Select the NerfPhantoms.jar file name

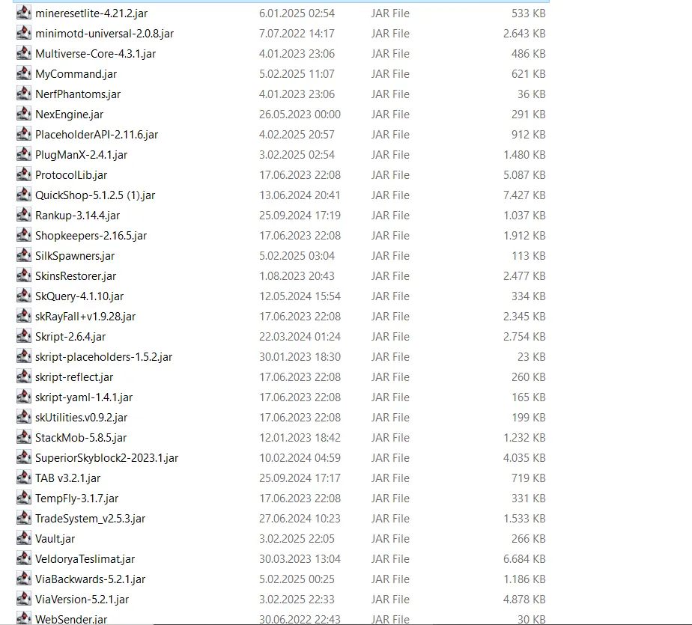click(78, 94)
